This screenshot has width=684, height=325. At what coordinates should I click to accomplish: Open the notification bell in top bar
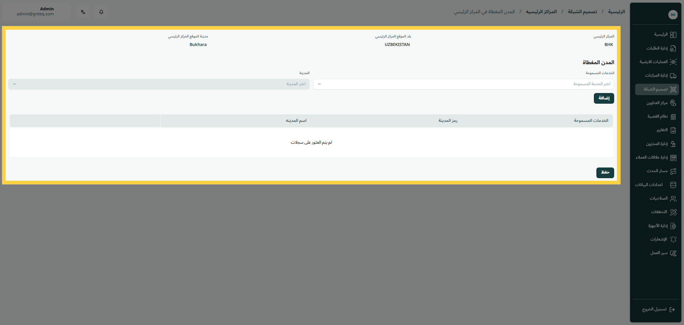[x=101, y=12]
